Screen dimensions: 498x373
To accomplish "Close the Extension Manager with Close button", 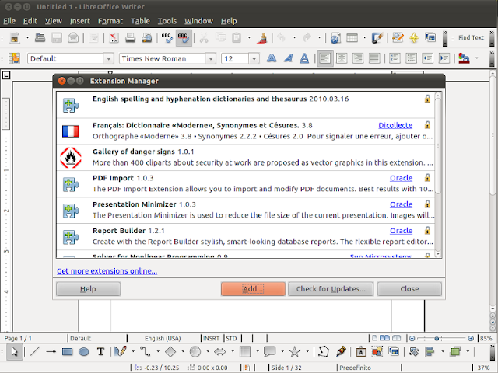I will pos(409,289).
